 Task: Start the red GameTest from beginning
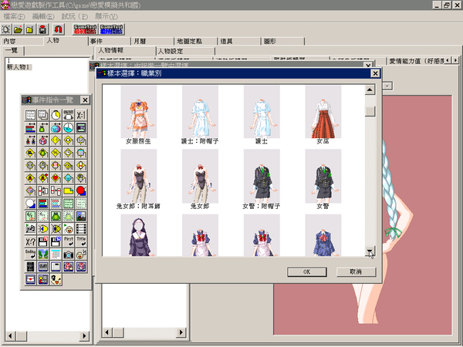click(85, 29)
